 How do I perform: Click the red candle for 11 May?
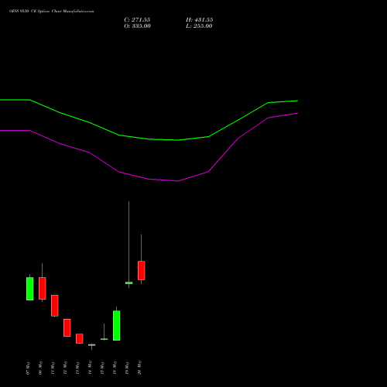(x=55, y=306)
